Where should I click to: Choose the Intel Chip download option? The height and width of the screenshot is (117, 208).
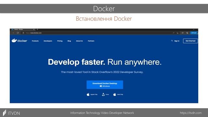[118, 95]
